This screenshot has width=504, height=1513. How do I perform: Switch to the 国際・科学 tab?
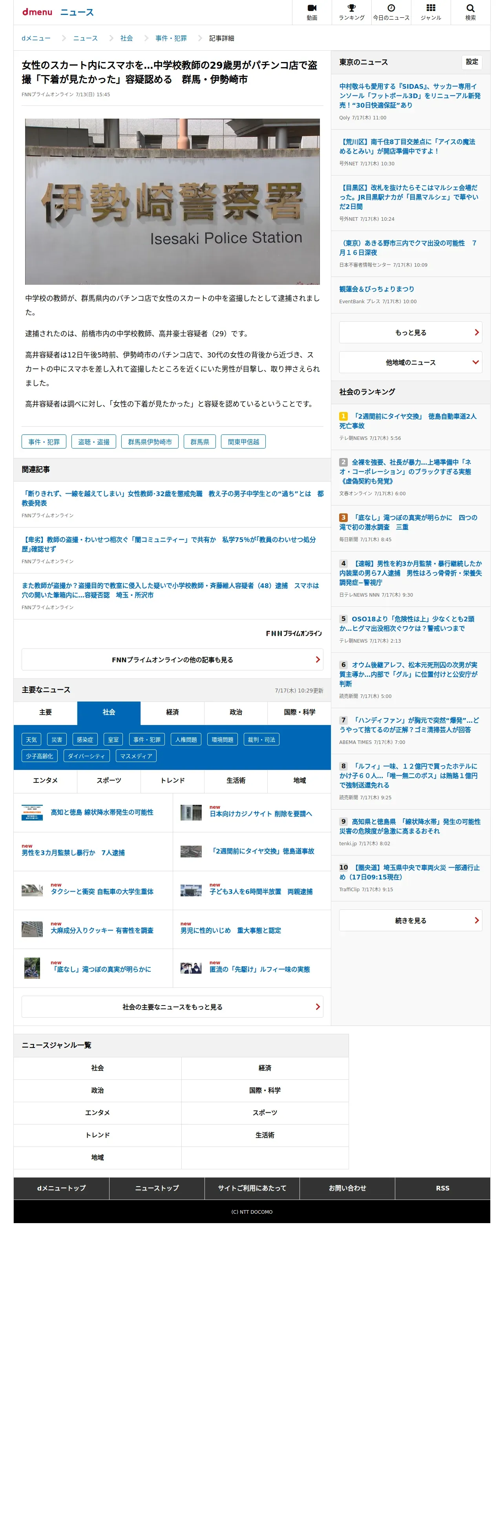pyautogui.click(x=299, y=713)
